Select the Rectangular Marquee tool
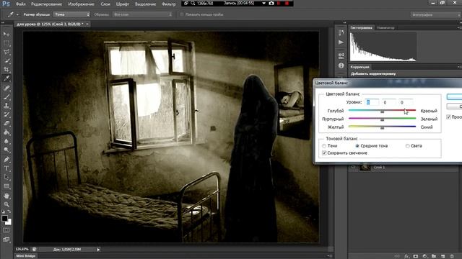 pos(6,43)
